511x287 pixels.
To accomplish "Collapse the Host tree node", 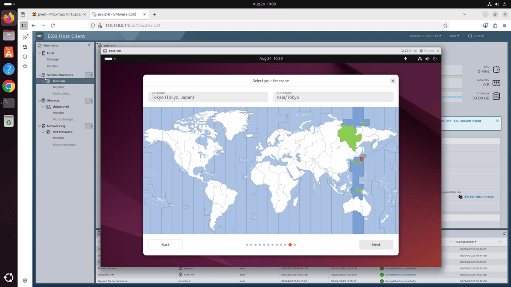I will point(40,53).
